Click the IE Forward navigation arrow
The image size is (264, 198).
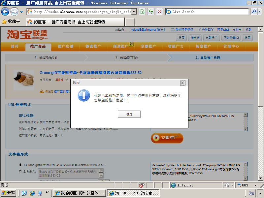pyautogui.click(x=14, y=12)
